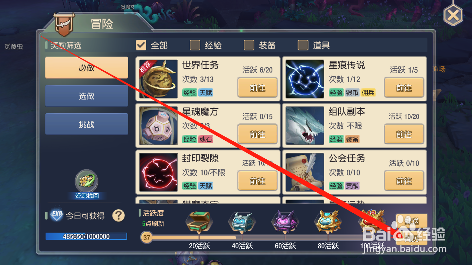Claim the 40 activity blue chest reward

(242, 221)
